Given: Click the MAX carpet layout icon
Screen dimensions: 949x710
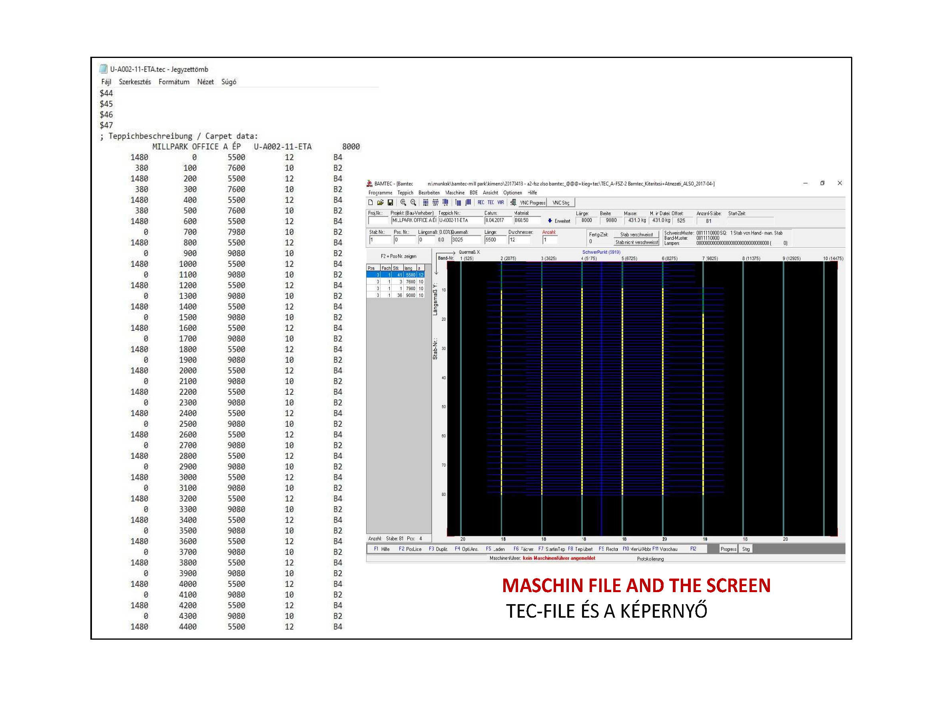Looking at the screenshot, I should tap(426, 202).
